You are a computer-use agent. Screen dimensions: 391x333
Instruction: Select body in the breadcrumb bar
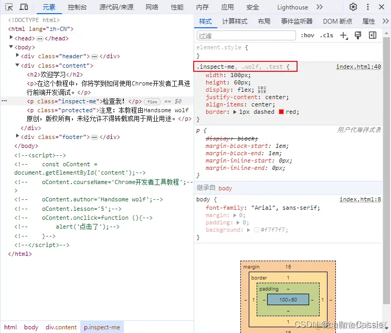pyautogui.click(x=31, y=327)
